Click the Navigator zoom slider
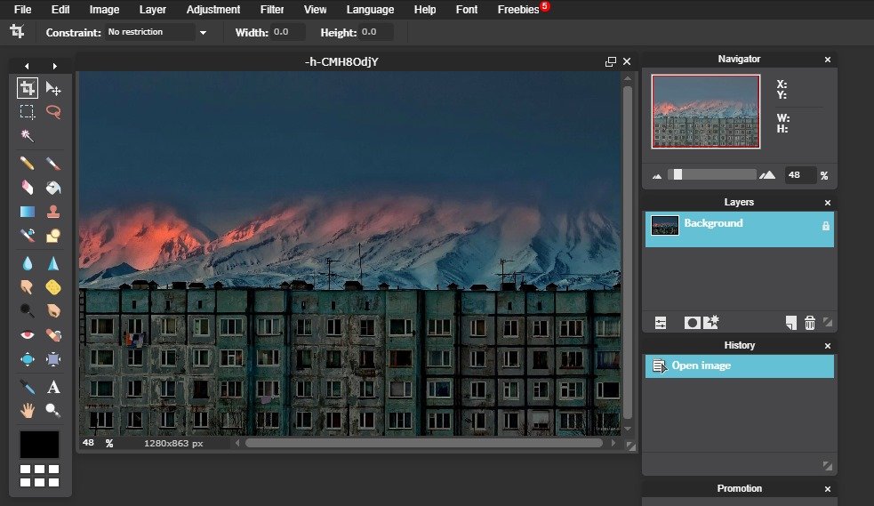Image resolution: width=874 pixels, height=506 pixels. coord(678,175)
